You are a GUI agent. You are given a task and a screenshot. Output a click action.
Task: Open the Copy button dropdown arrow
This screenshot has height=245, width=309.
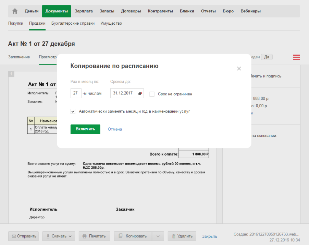(x=158, y=236)
